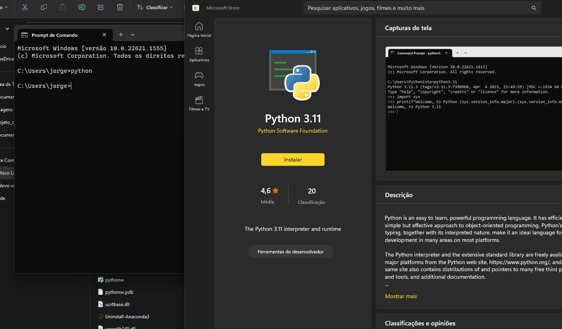Click Mostrar mais under the description
Viewport: 562px width, 329px height.
[x=401, y=296]
